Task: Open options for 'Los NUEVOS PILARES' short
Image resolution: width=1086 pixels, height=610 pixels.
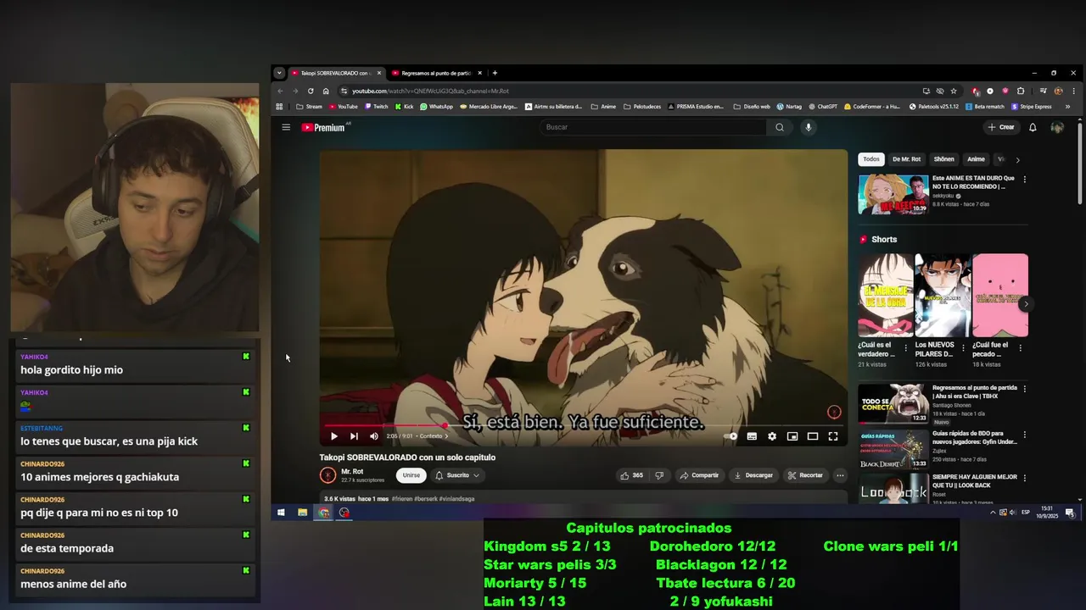Action: pos(962,347)
